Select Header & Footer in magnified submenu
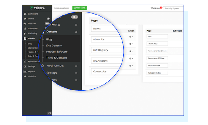 (x=57, y=52)
